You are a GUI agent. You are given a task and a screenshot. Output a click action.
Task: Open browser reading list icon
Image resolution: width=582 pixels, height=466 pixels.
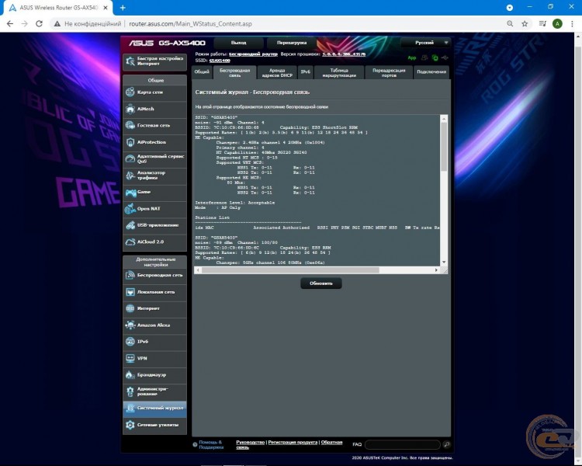(542, 24)
